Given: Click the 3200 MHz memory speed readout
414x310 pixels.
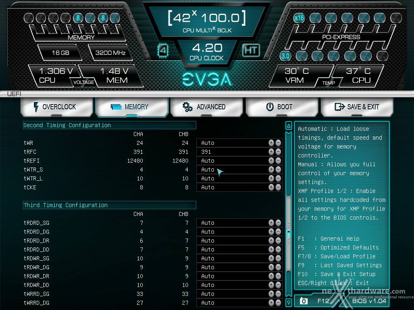Looking at the screenshot, I should click(110, 53).
